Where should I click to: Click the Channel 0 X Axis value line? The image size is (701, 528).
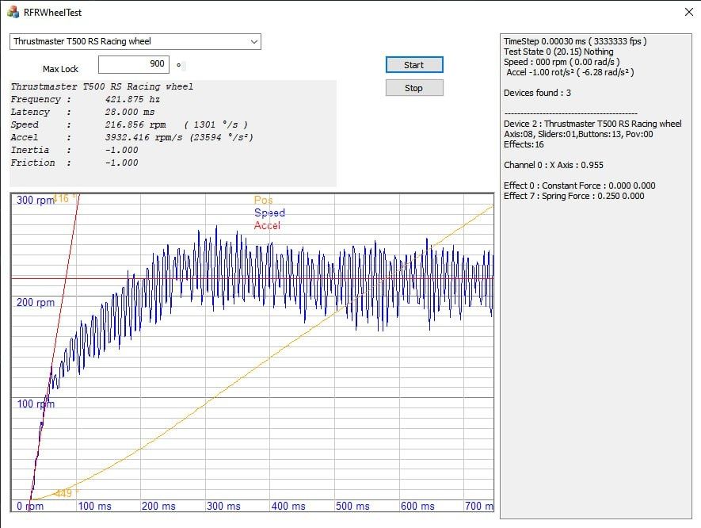552,166
